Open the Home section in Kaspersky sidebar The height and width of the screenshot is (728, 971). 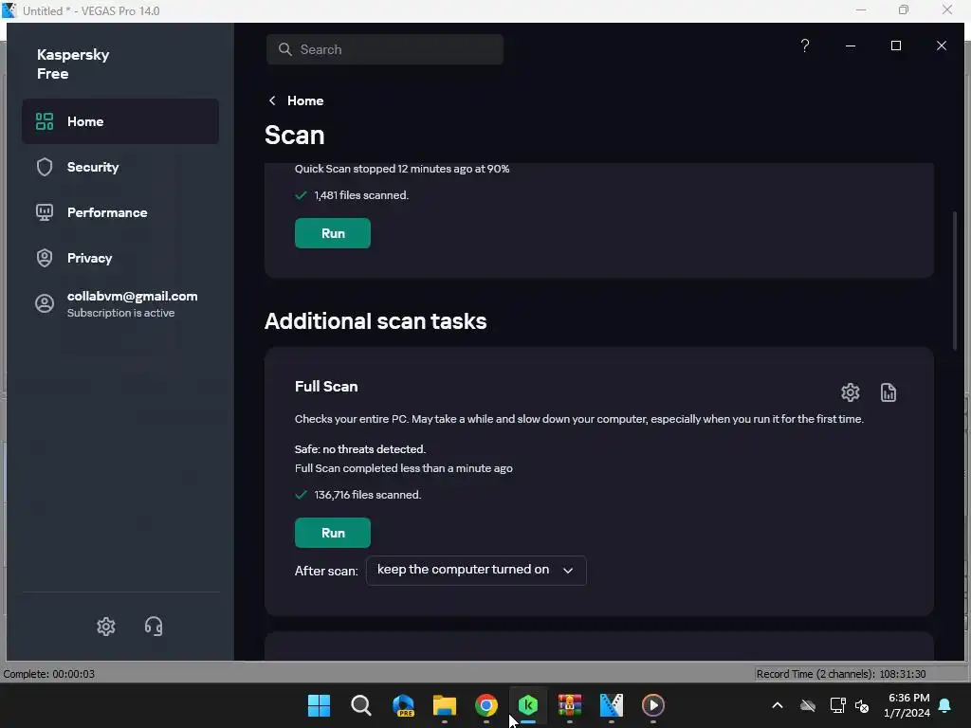point(120,121)
